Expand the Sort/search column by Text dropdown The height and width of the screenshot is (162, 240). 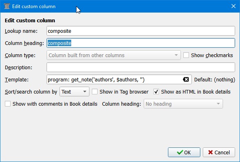[74, 92]
